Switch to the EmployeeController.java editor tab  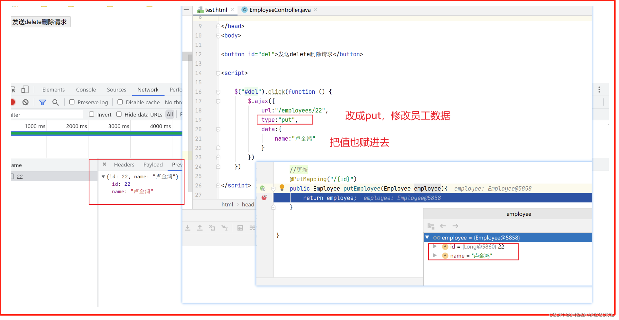click(x=280, y=10)
